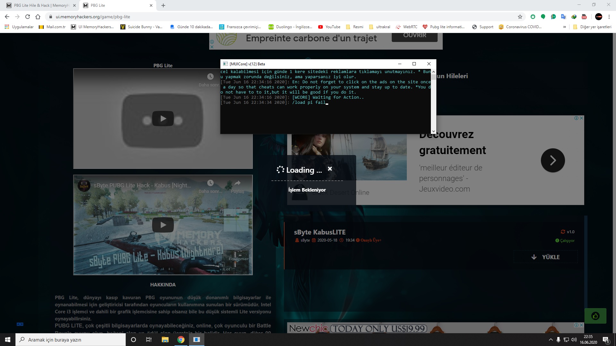Go back to the previous page
This screenshot has height=346, width=616.
(x=7, y=17)
